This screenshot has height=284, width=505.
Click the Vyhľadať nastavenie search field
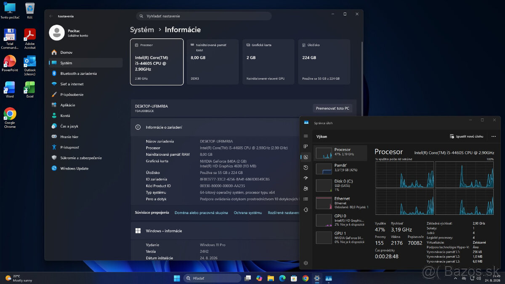[x=204, y=16]
